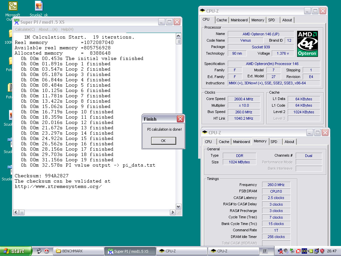
Task: Switch to Mainboard tab in the CPU-Z memory timings window
Action: click(x=241, y=142)
